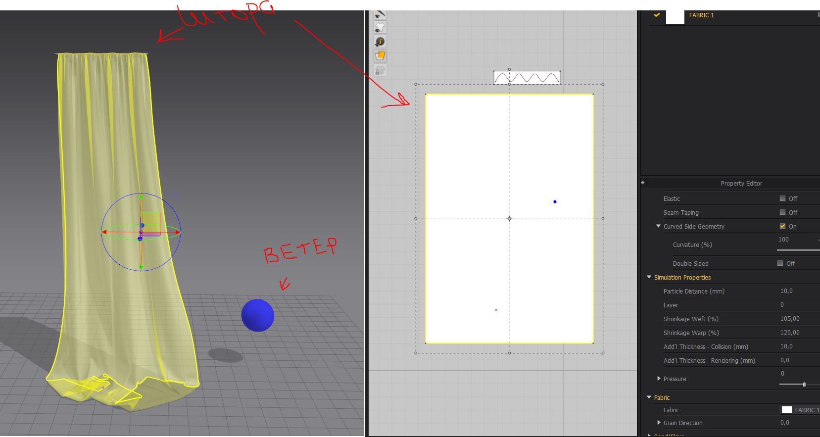Expand the Pressure property
Image resolution: width=820 pixels, height=437 pixels.
659,379
